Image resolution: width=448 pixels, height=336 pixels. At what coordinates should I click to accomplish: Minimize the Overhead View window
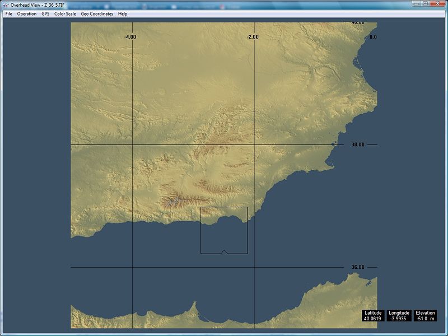click(414, 4)
